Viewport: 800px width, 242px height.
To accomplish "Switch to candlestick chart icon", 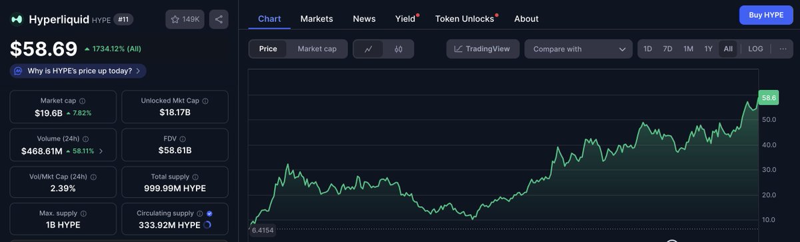I will [x=399, y=49].
